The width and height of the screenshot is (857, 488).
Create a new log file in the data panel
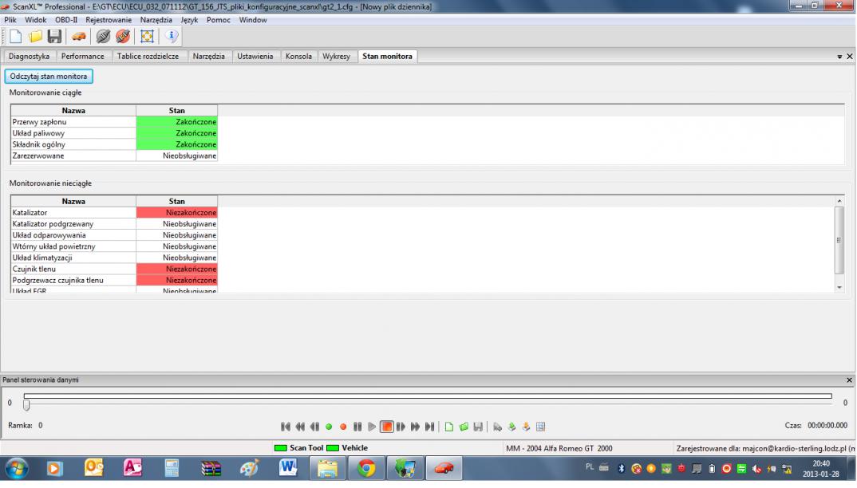448,427
